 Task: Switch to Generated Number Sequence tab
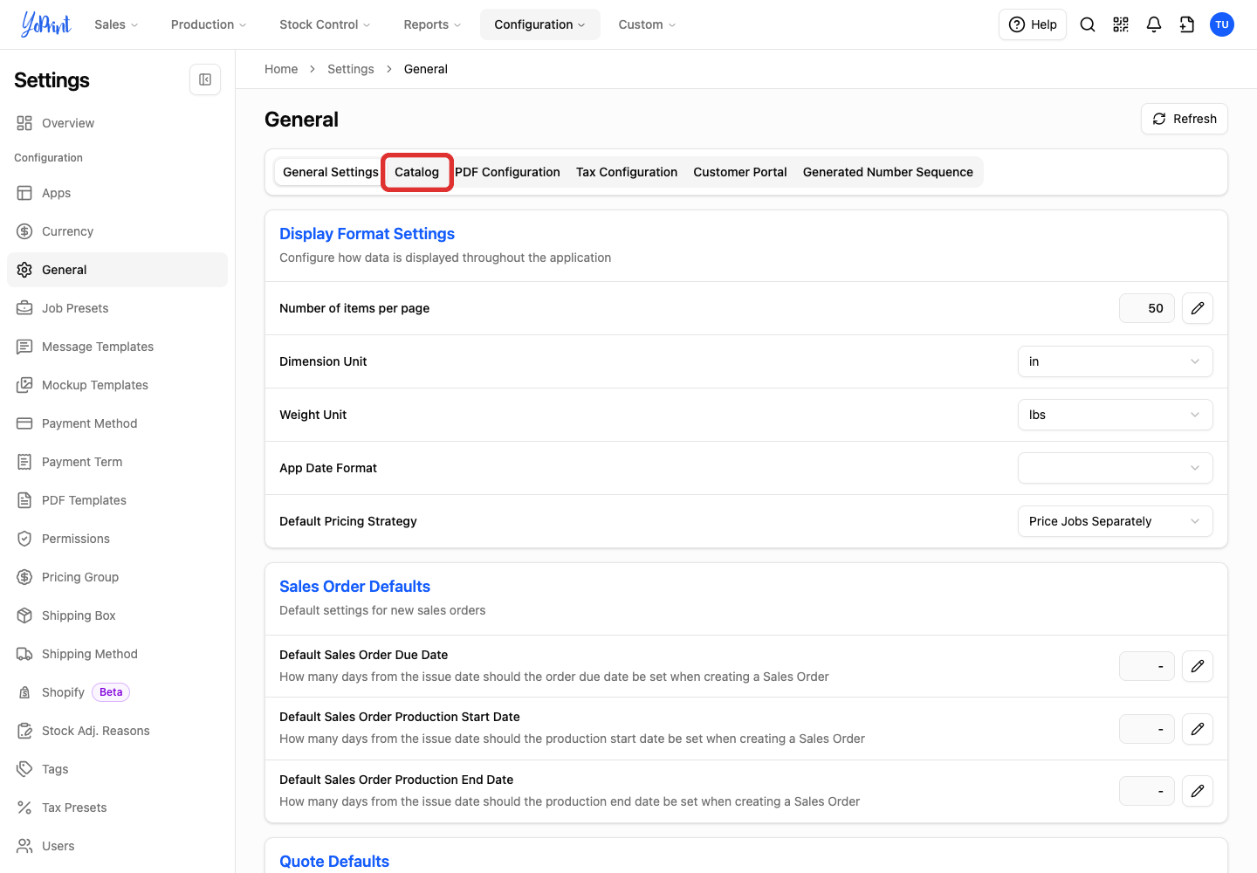click(x=888, y=172)
